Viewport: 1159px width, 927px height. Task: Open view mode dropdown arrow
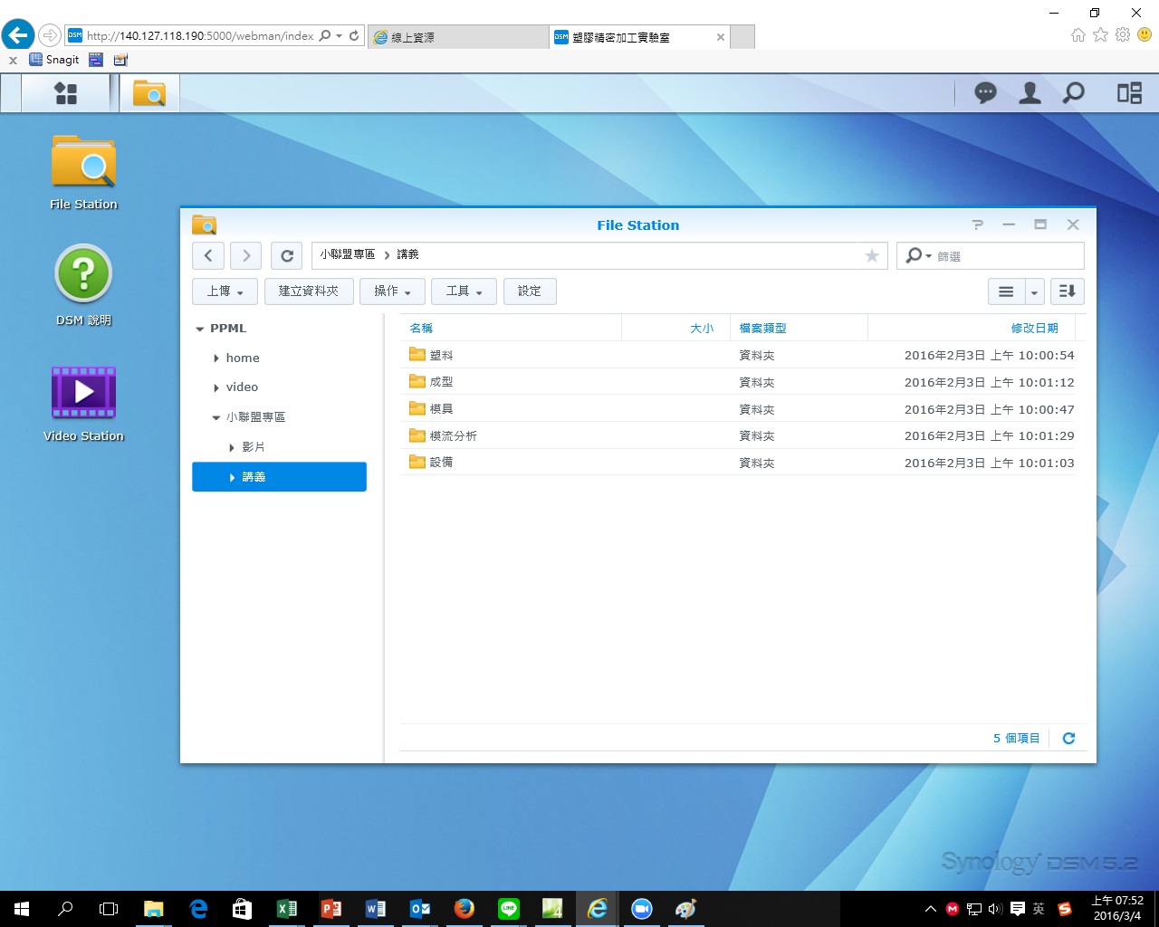(x=1034, y=291)
